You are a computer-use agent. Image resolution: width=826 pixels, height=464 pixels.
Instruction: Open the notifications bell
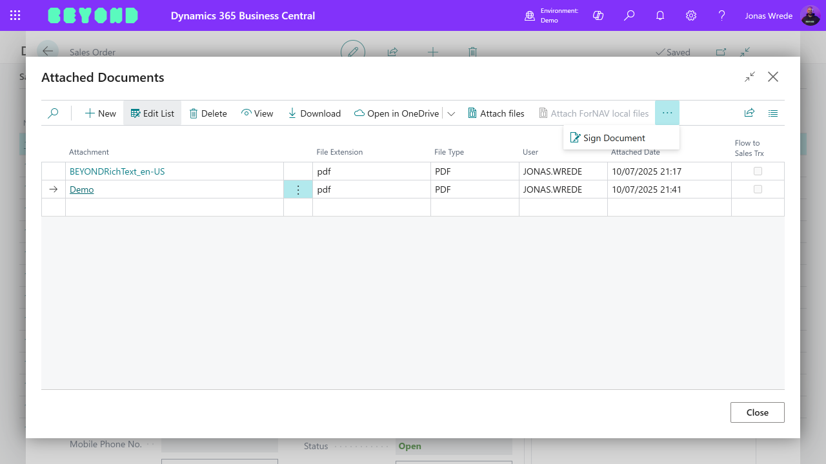tap(660, 15)
